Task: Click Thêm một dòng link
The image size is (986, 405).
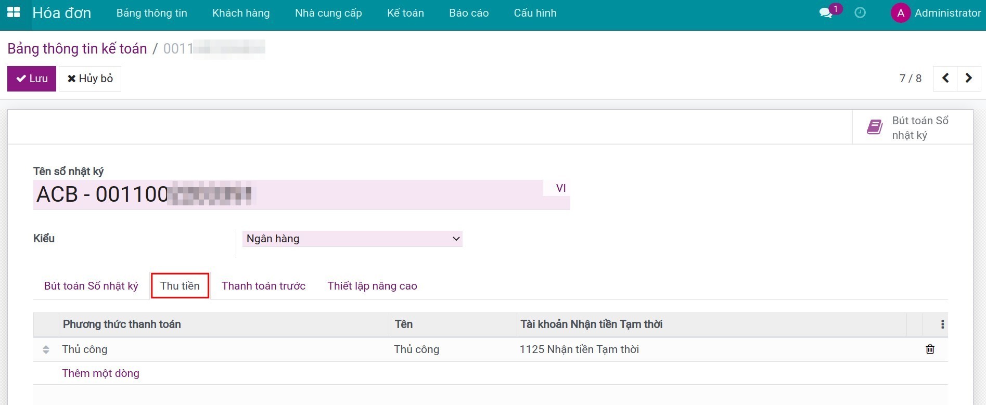Action: [x=100, y=373]
